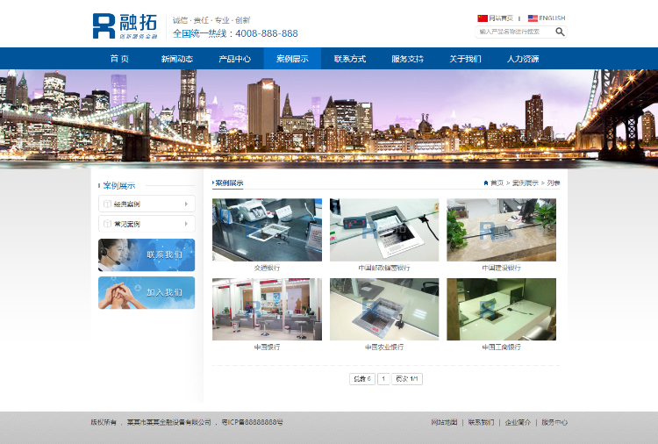Viewport: 658px width, 444px height.
Task: Open the 中国农业银行 case thumbnail
Action: point(384,309)
